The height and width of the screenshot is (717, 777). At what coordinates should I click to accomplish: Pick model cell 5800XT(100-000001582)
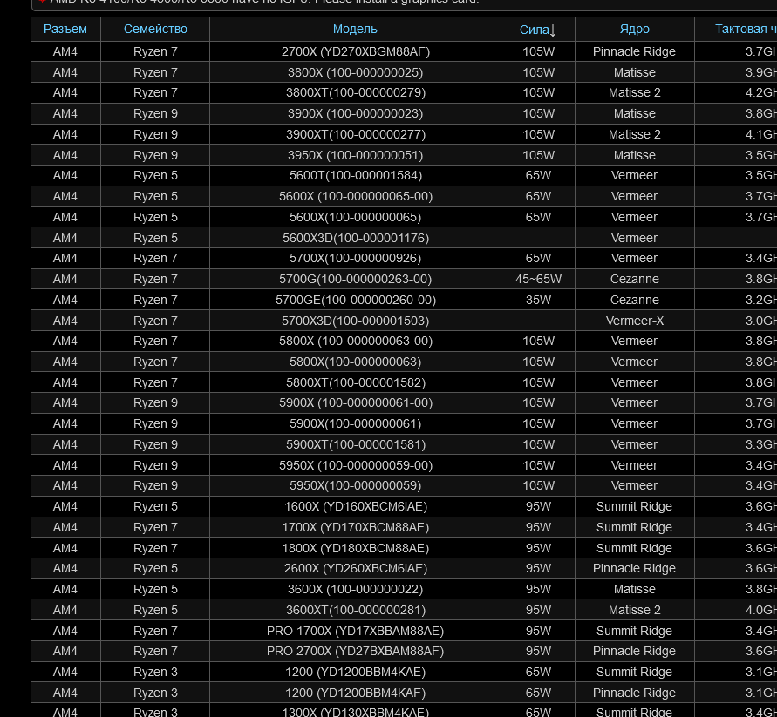[355, 382]
